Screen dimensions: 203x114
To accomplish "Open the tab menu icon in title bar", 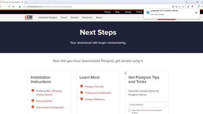I will [x=187, y=2].
